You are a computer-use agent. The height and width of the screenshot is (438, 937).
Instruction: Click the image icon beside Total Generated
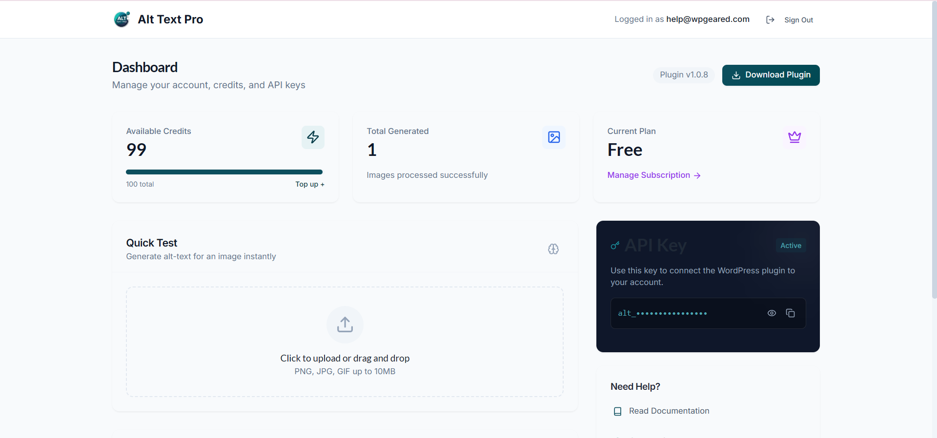pyautogui.click(x=553, y=137)
